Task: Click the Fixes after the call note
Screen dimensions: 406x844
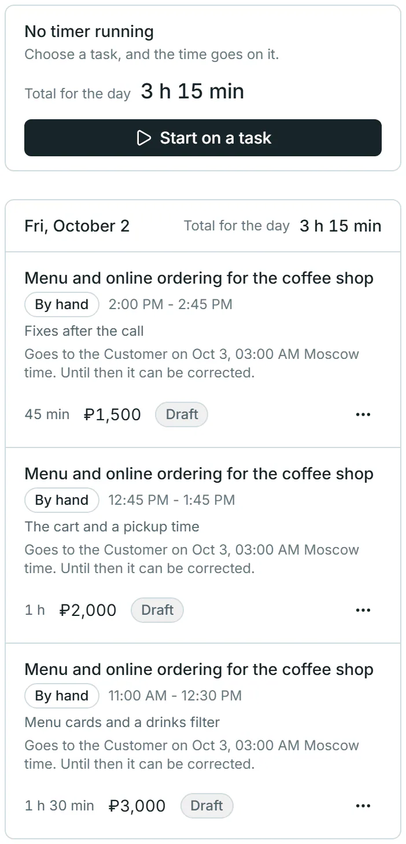Action: (x=84, y=331)
